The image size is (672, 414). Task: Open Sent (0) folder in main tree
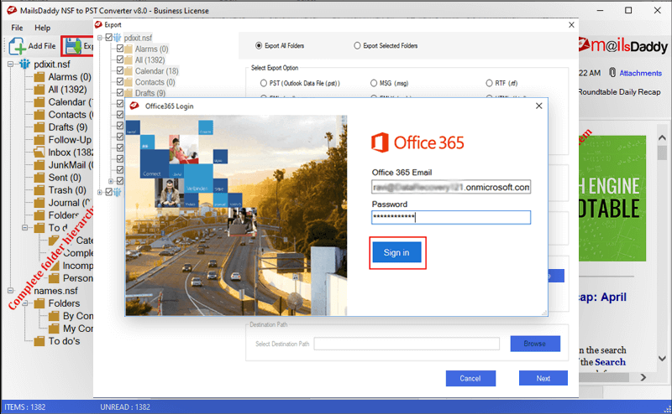point(65,178)
